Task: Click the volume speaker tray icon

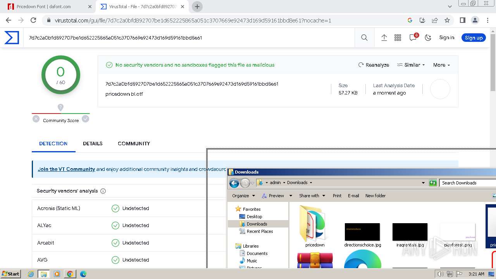Action: pos(441,274)
